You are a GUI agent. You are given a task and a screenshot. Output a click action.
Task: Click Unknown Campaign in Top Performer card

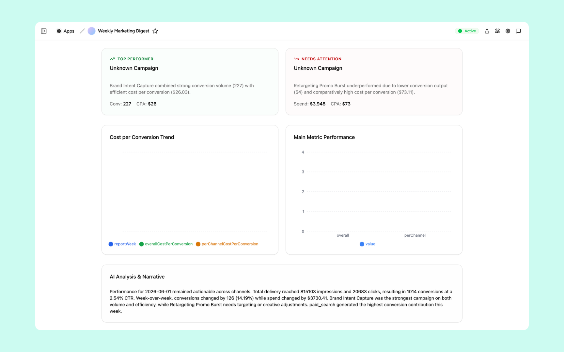tap(134, 68)
